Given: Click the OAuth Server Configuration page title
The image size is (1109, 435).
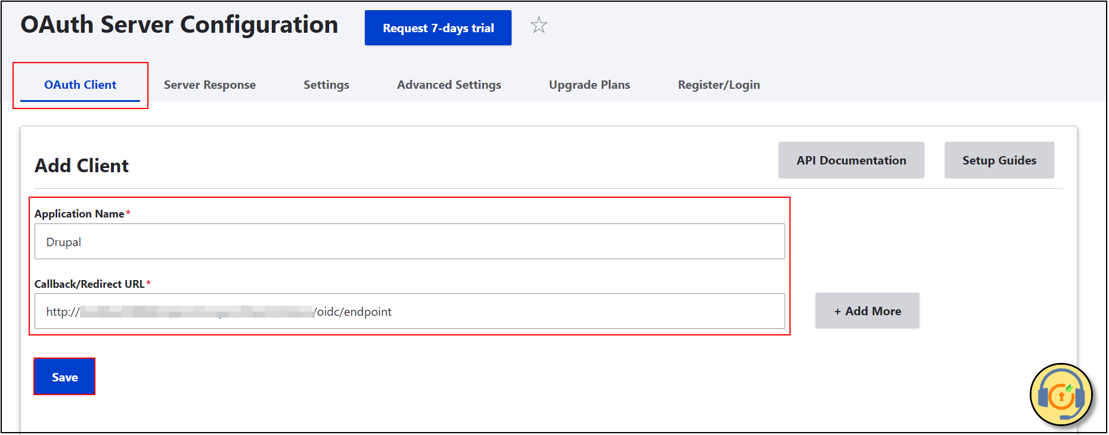Looking at the screenshot, I should [179, 25].
